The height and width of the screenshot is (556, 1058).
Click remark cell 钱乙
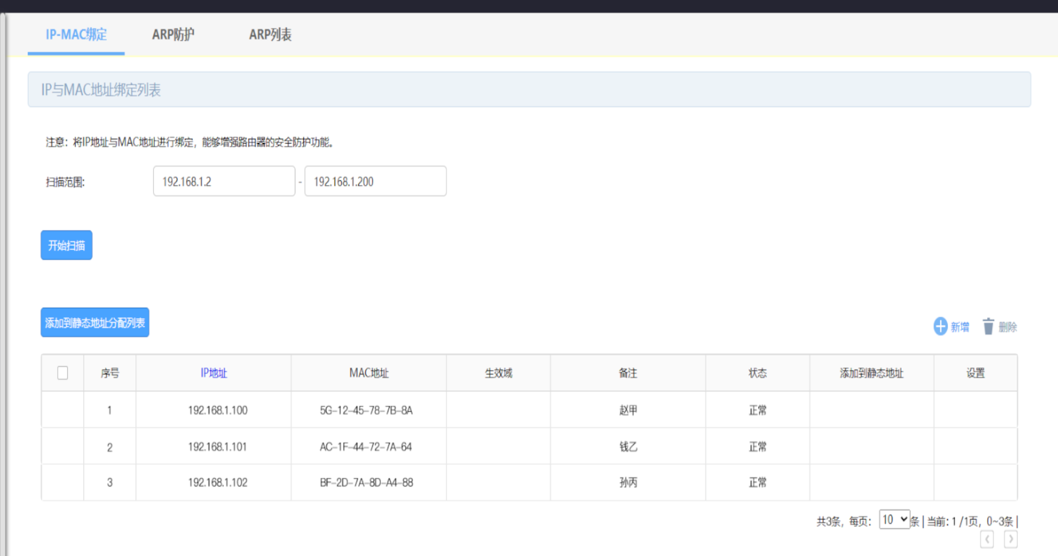coord(628,447)
